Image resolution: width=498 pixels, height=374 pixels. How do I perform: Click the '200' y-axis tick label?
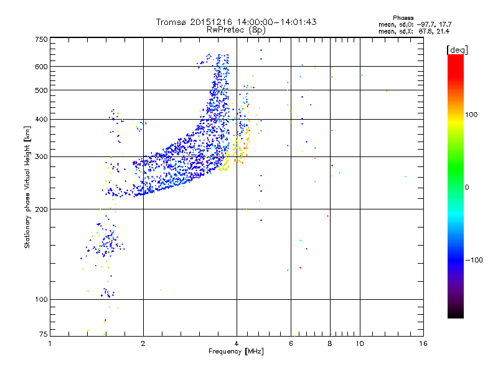pos(41,209)
